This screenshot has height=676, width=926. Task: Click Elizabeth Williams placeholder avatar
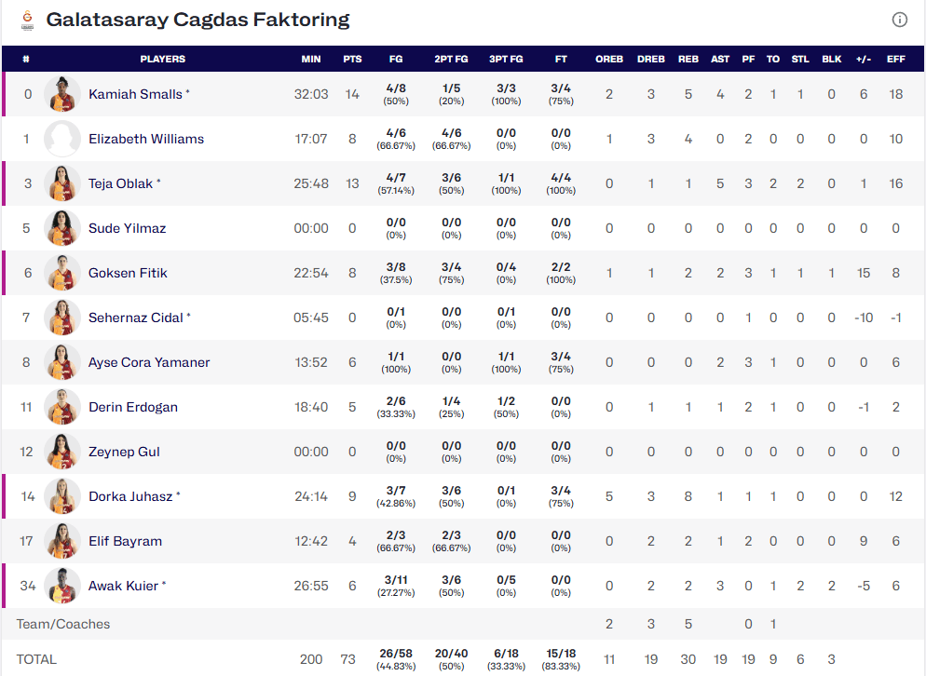62,139
